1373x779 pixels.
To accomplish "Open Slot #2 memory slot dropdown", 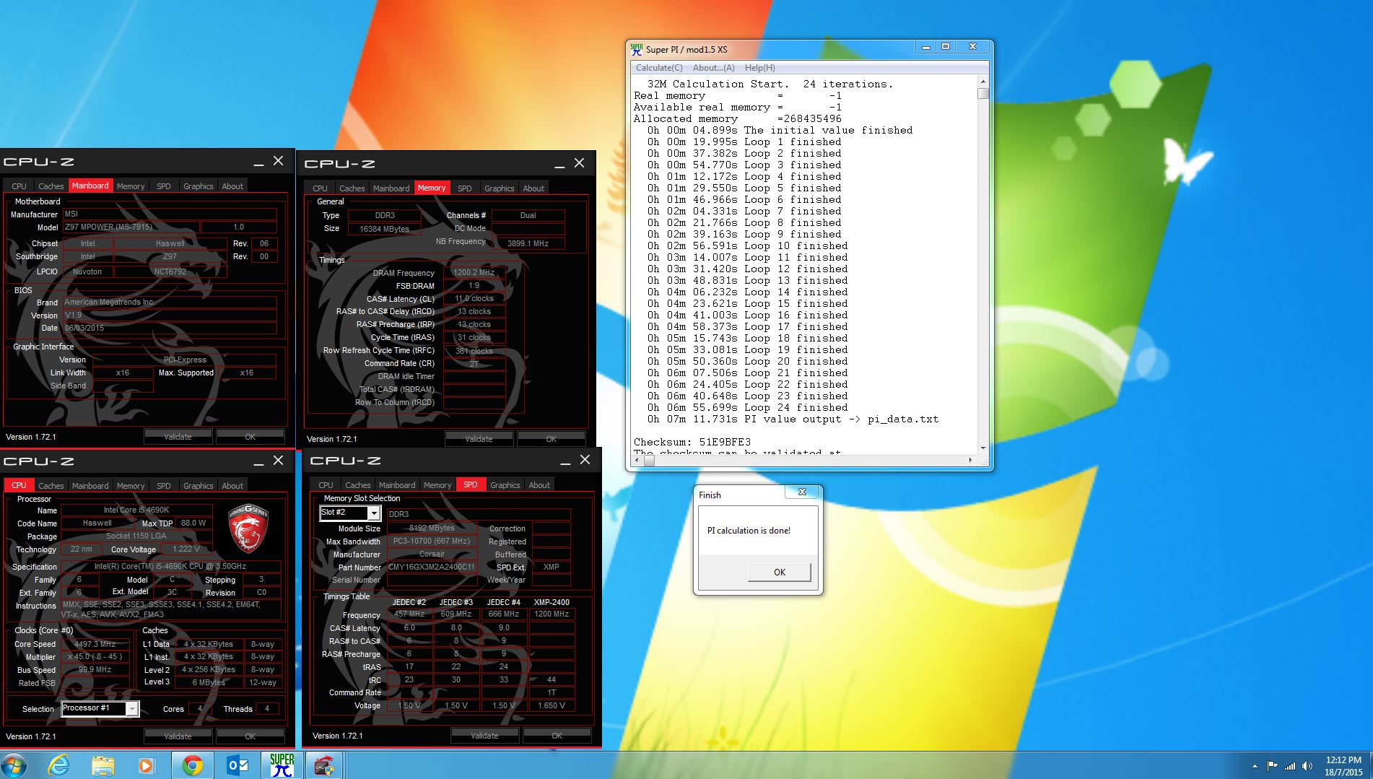I will [373, 513].
